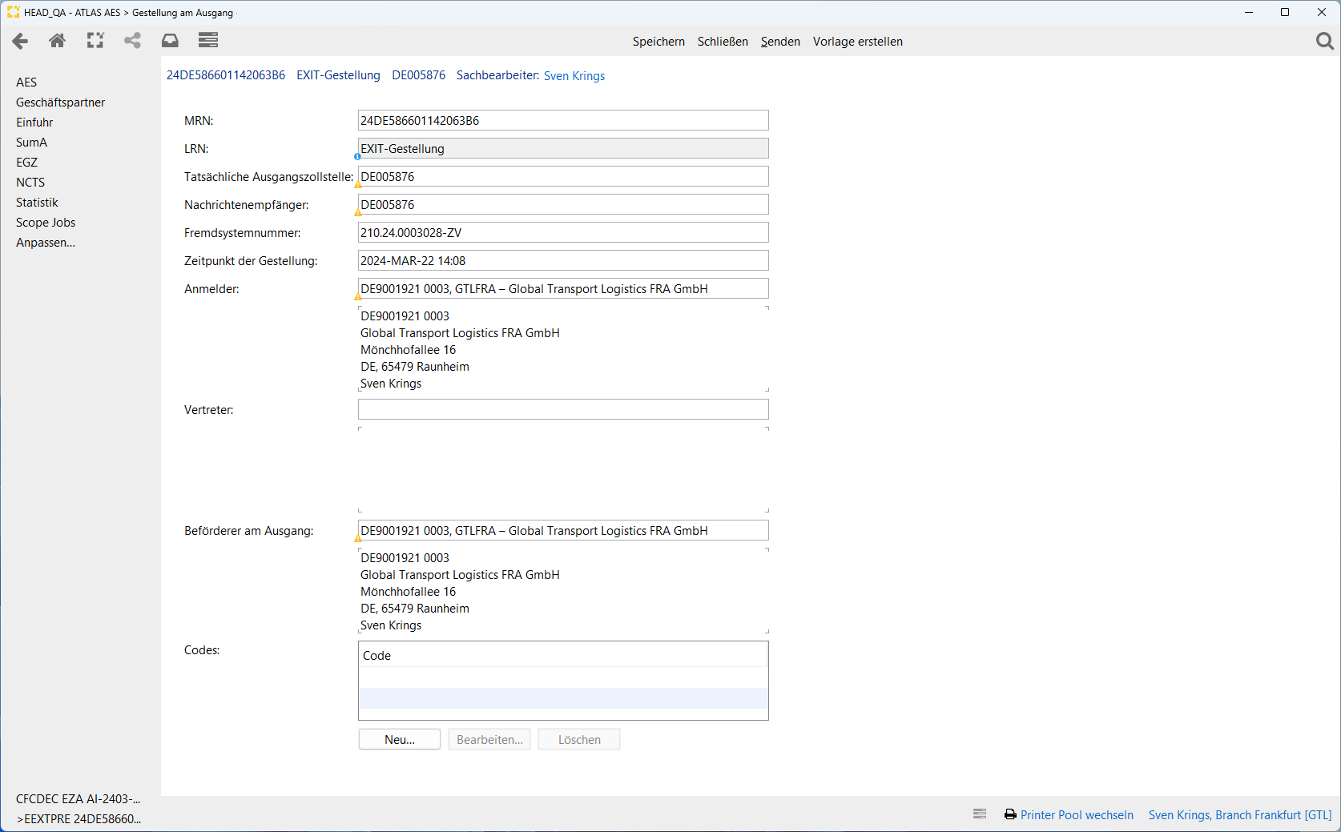Click the printer icon in status bar
This screenshot has width=1341, height=832.
(x=1010, y=814)
